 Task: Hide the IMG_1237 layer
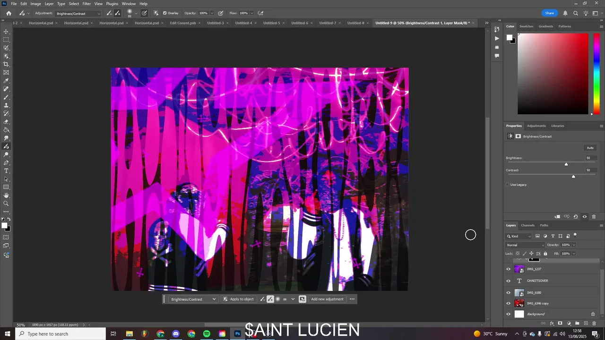[509, 269]
